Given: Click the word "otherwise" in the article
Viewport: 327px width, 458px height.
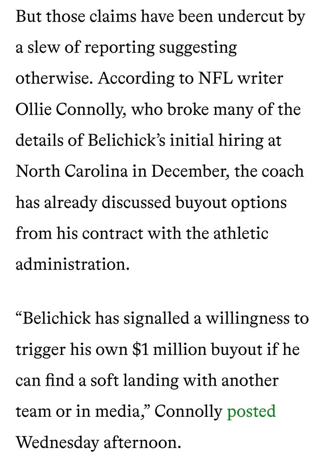Looking at the screenshot, I should coord(54,79).
